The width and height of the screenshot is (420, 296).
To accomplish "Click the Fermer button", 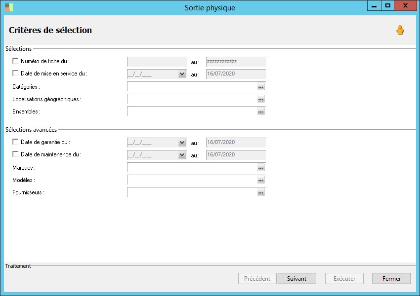I will click(x=392, y=279).
